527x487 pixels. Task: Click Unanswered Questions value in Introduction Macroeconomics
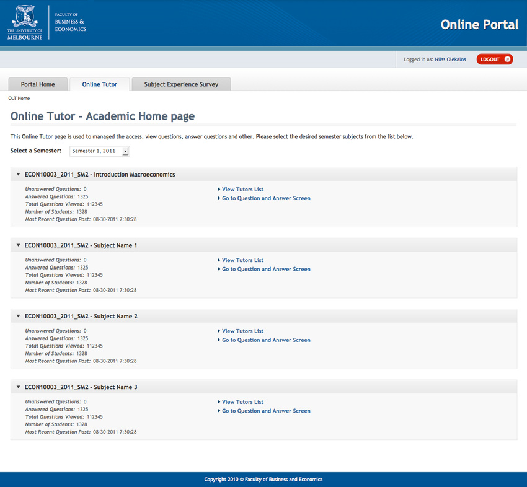click(85, 189)
